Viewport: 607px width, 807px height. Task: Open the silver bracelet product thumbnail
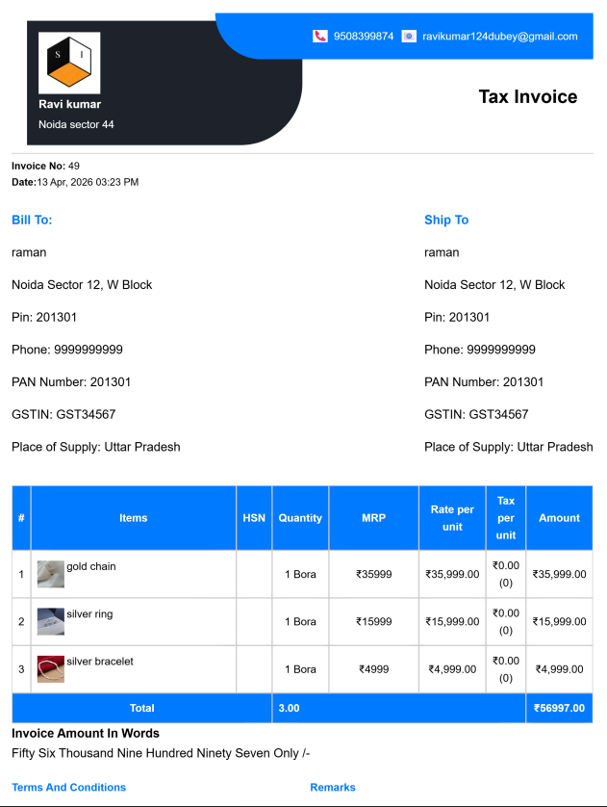click(x=51, y=669)
